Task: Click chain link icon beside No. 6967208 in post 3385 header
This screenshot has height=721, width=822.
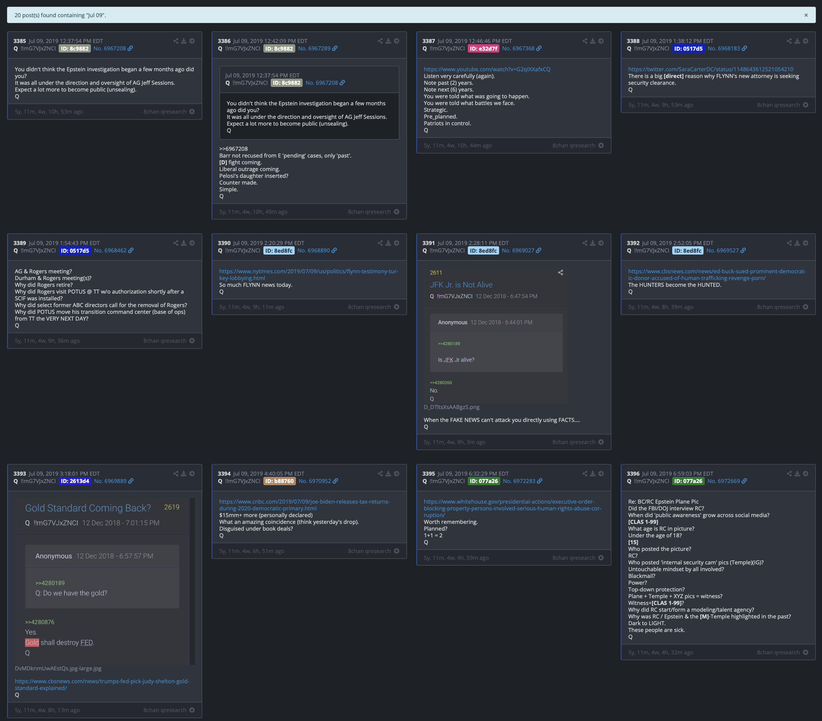Action: 130,48
